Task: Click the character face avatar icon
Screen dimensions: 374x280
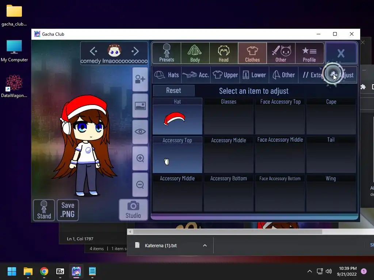Action: click(x=114, y=50)
